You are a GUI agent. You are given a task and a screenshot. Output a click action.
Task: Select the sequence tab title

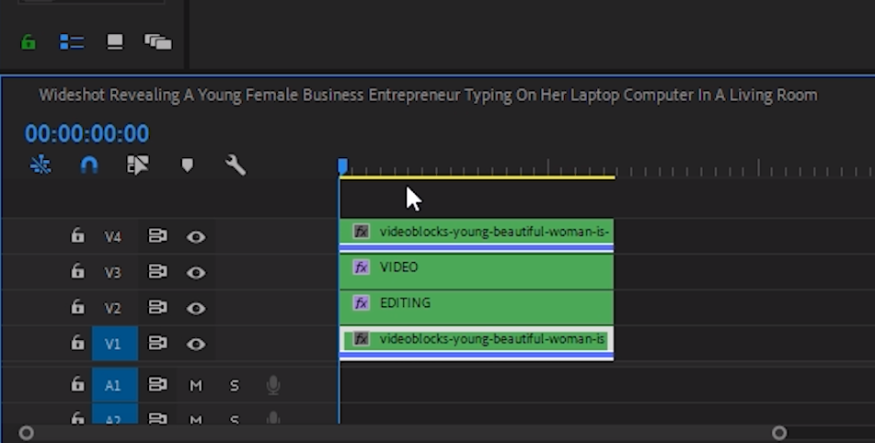coord(428,96)
